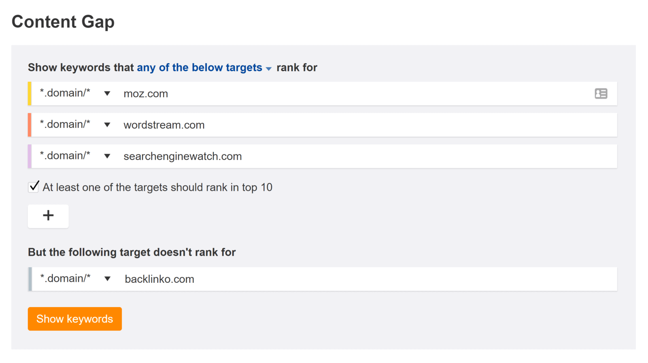The width and height of the screenshot is (648, 363).
Task: Click the small blue arrow after 'targets'
Action: coord(268,69)
